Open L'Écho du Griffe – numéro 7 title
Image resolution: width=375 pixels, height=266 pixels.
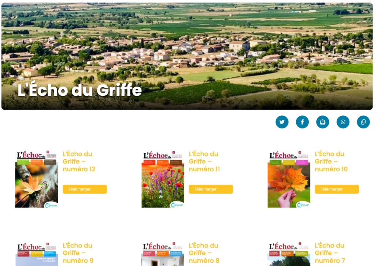330,253
